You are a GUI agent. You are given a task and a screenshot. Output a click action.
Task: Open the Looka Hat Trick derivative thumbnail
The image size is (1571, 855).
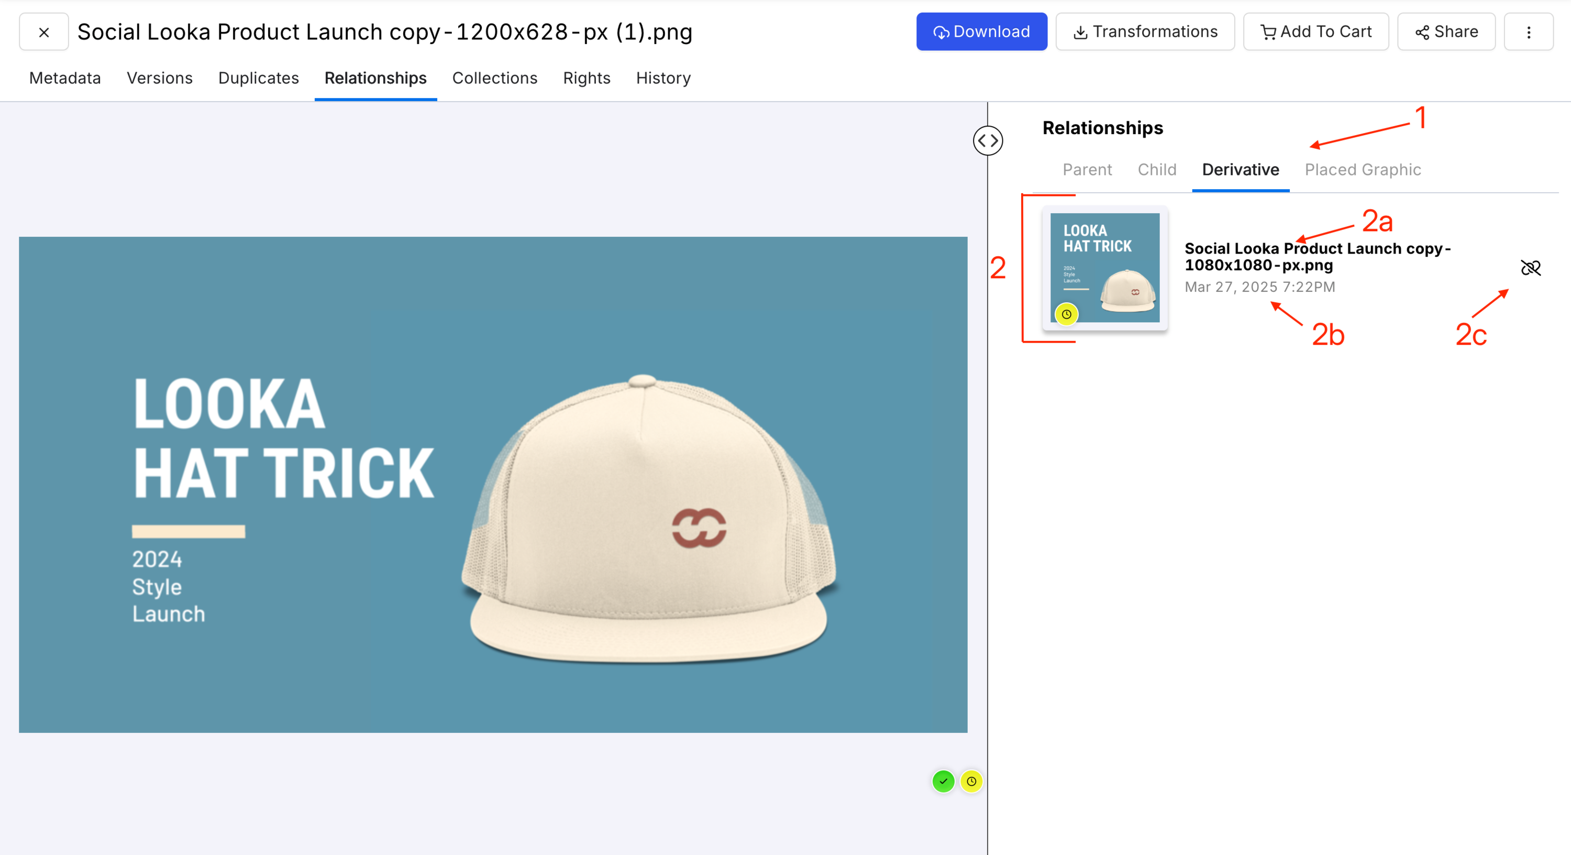(x=1104, y=267)
